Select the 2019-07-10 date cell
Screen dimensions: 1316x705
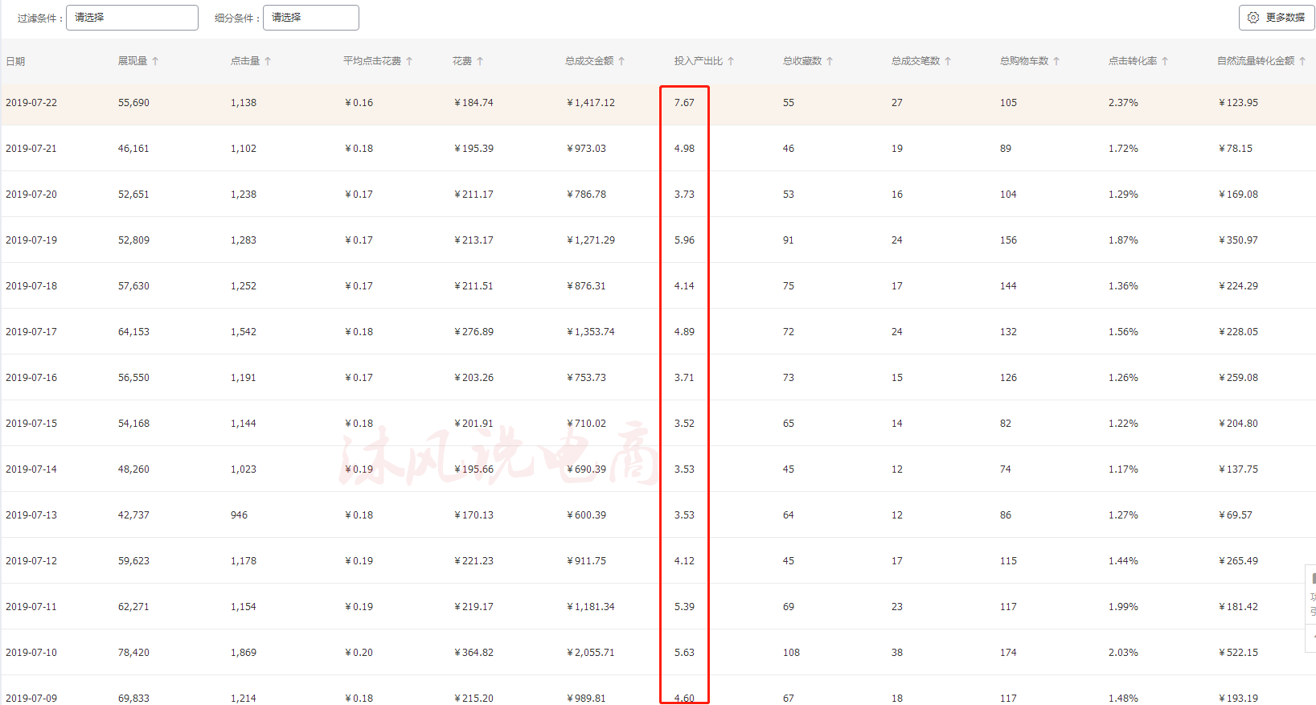pyautogui.click(x=31, y=653)
